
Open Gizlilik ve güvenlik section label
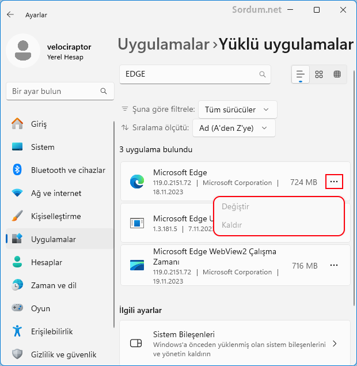[64, 354]
